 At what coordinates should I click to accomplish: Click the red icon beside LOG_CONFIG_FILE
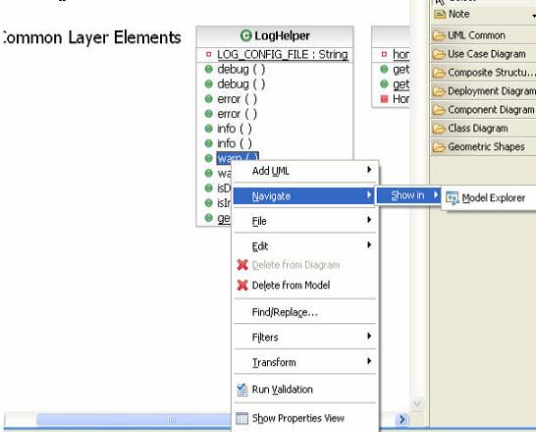tap(208, 54)
